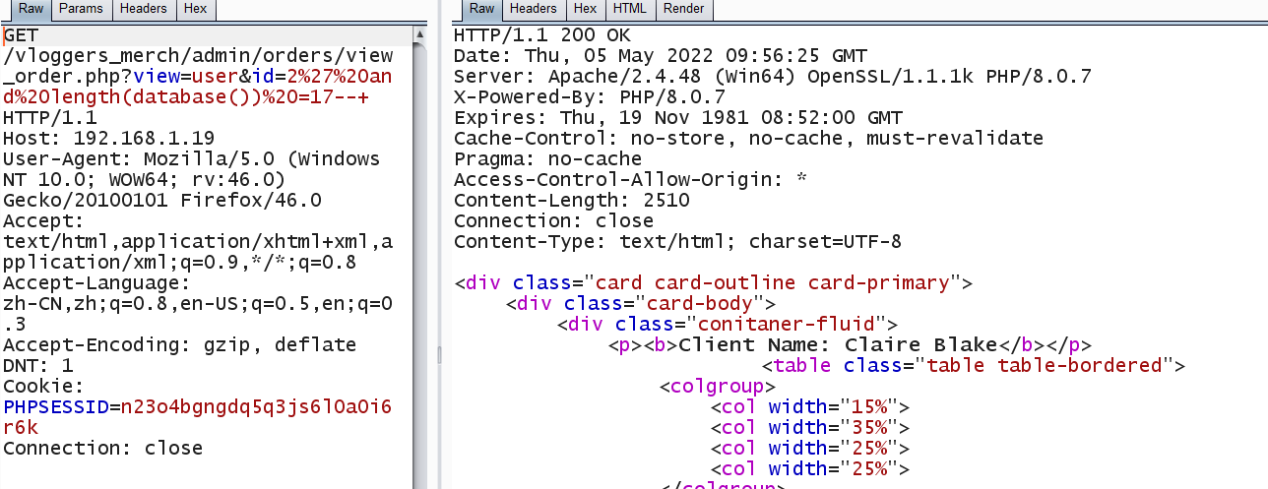Viewport: 1268px width, 489px height.
Task: Click the PHPSESSID cookie name
Action: coord(55,406)
